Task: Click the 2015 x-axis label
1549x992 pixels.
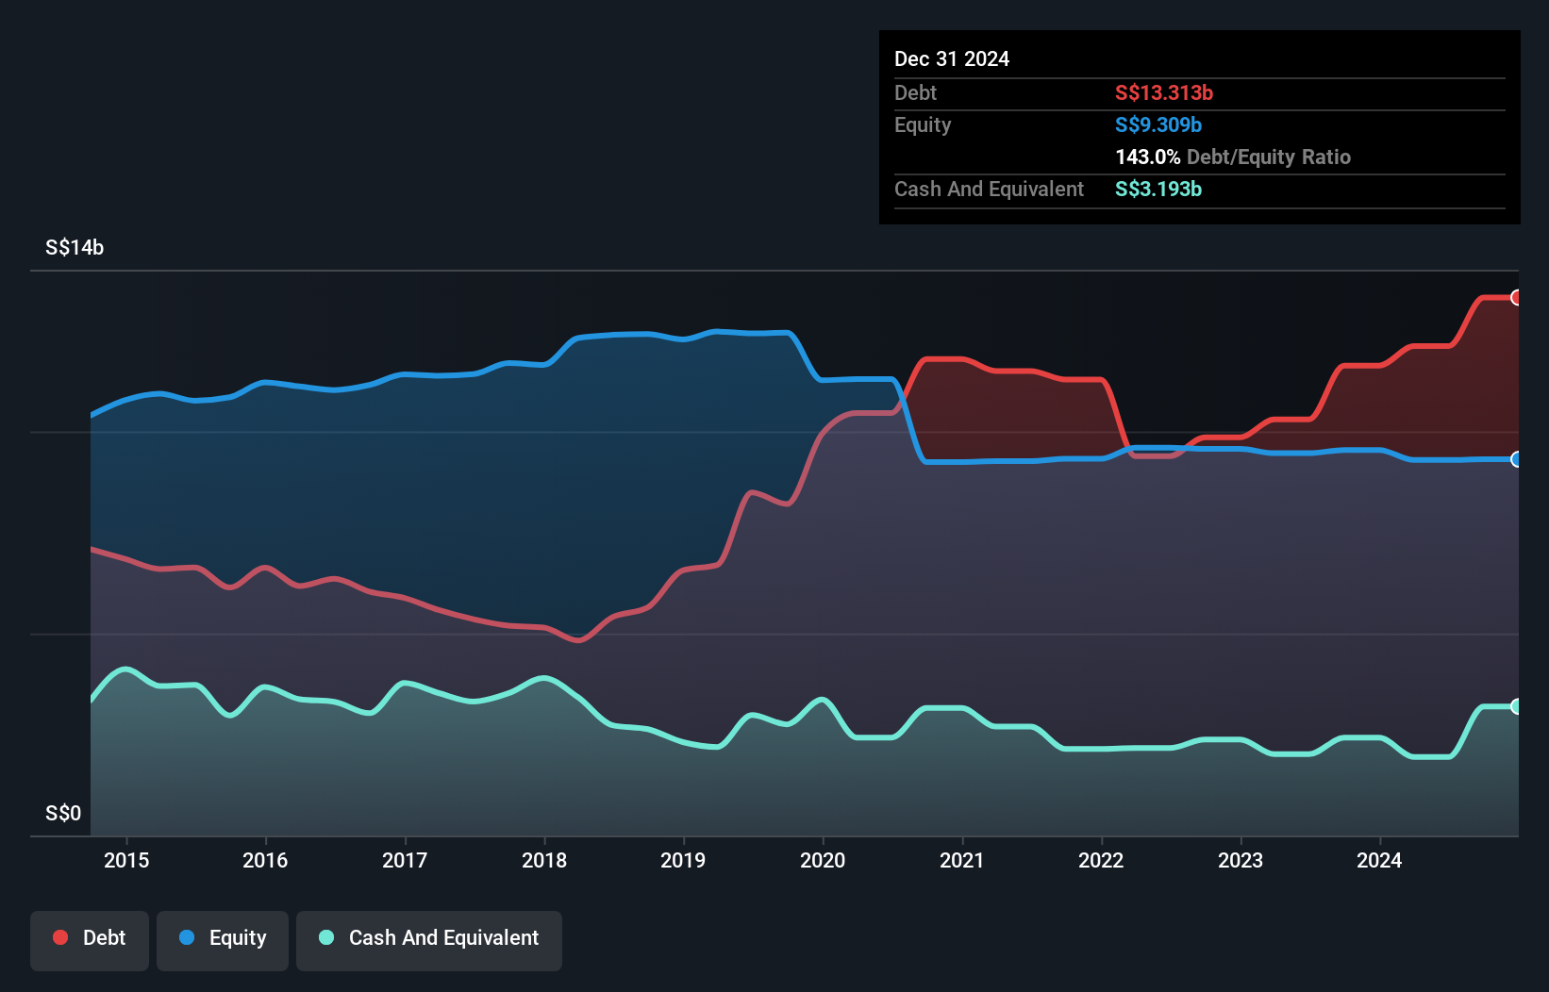Action: click(126, 860)
